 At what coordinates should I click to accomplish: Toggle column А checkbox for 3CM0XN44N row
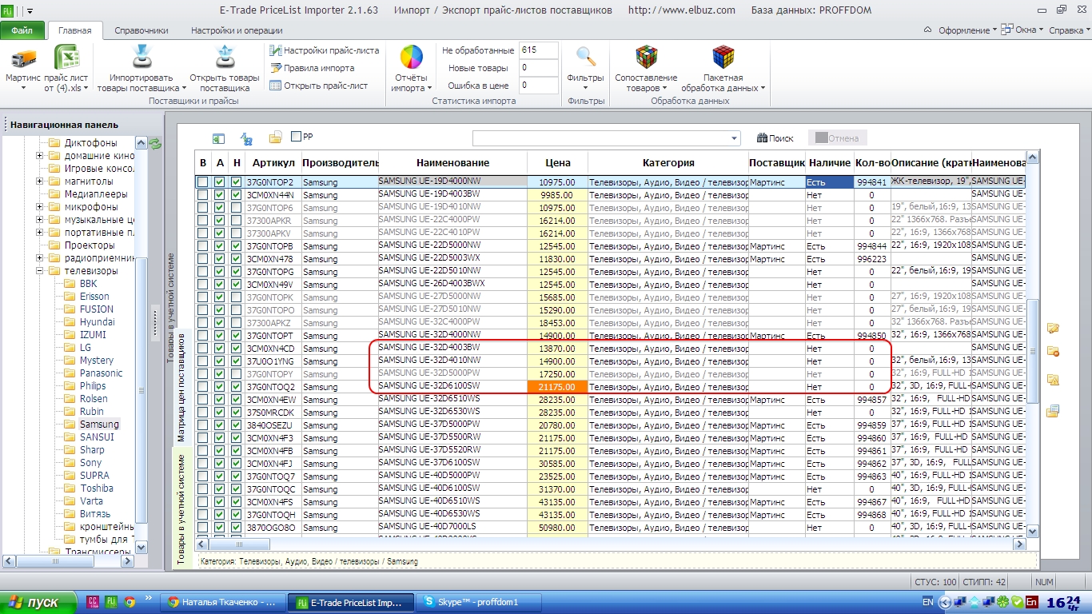click(220, 195)
